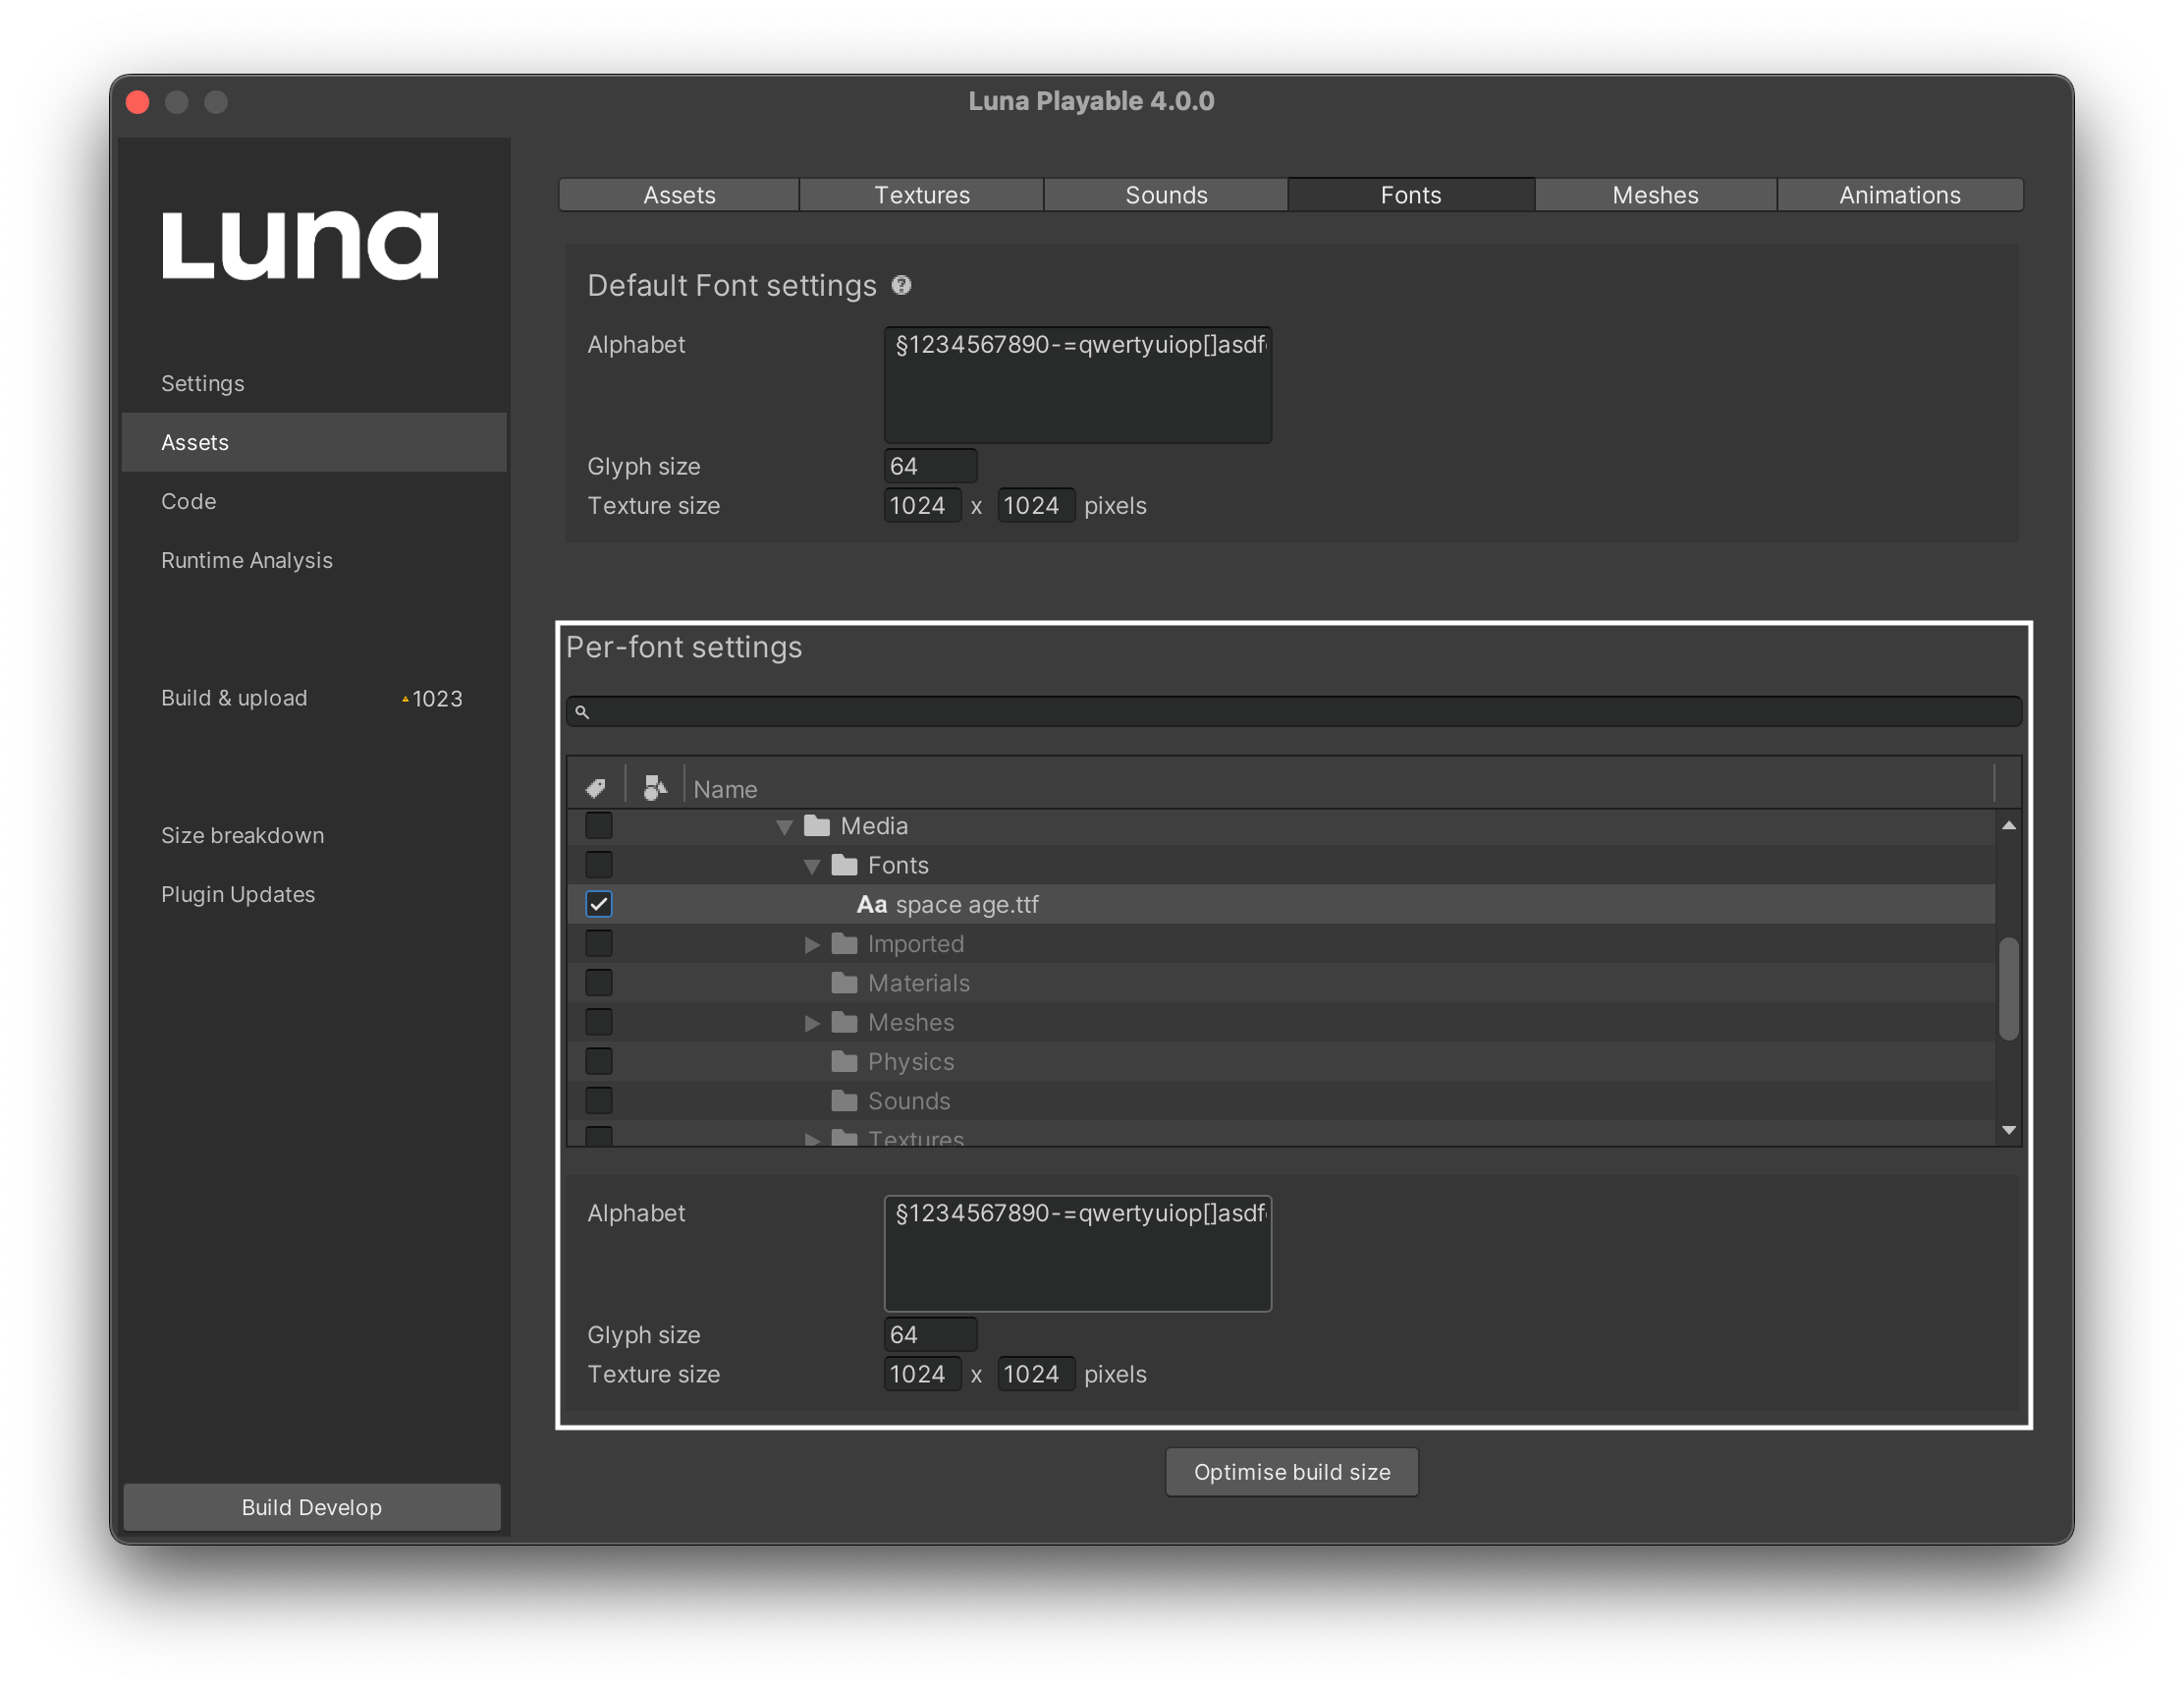Click the Luna logo
2184x1690 pixels.
pos(300,245)
